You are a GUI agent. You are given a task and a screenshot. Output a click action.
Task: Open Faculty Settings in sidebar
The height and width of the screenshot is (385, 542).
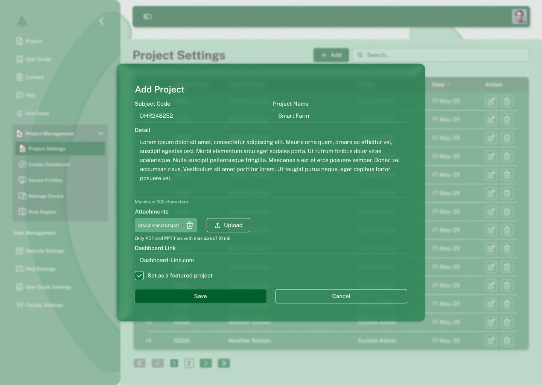click(x=40, y=305)
